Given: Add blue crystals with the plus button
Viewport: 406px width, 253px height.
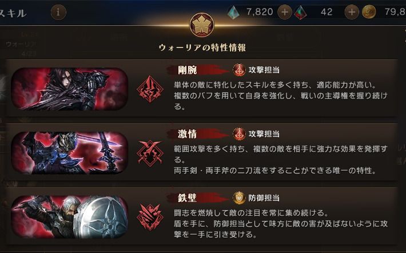Looking at the screenshot, I should pos(285,12).
